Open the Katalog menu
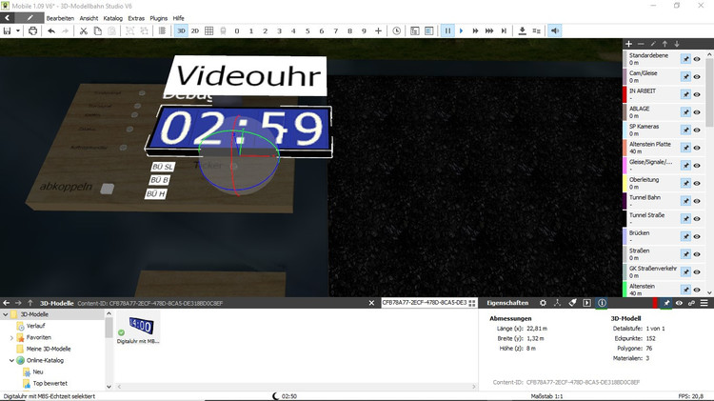Screen dimensions: 714x401 point(113,18)
